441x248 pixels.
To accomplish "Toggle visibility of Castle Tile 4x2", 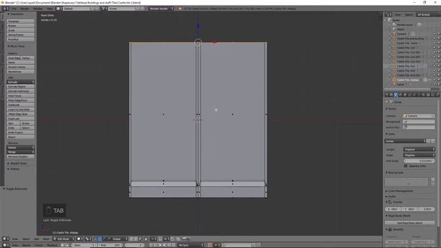I will click(x=434, y=66).
